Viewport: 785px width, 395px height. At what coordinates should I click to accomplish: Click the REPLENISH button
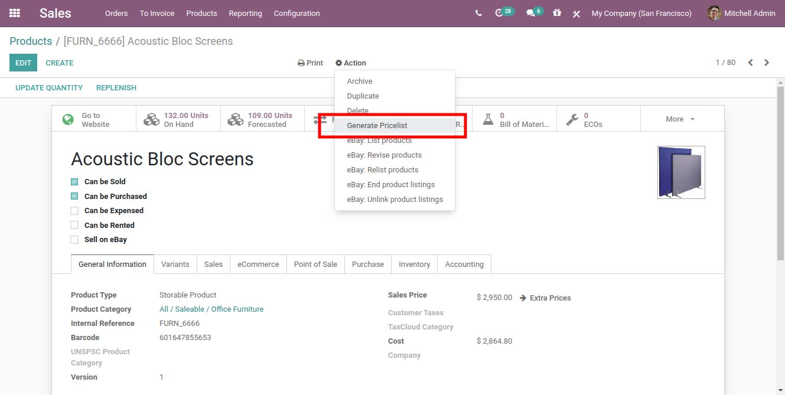pos(116,88)
